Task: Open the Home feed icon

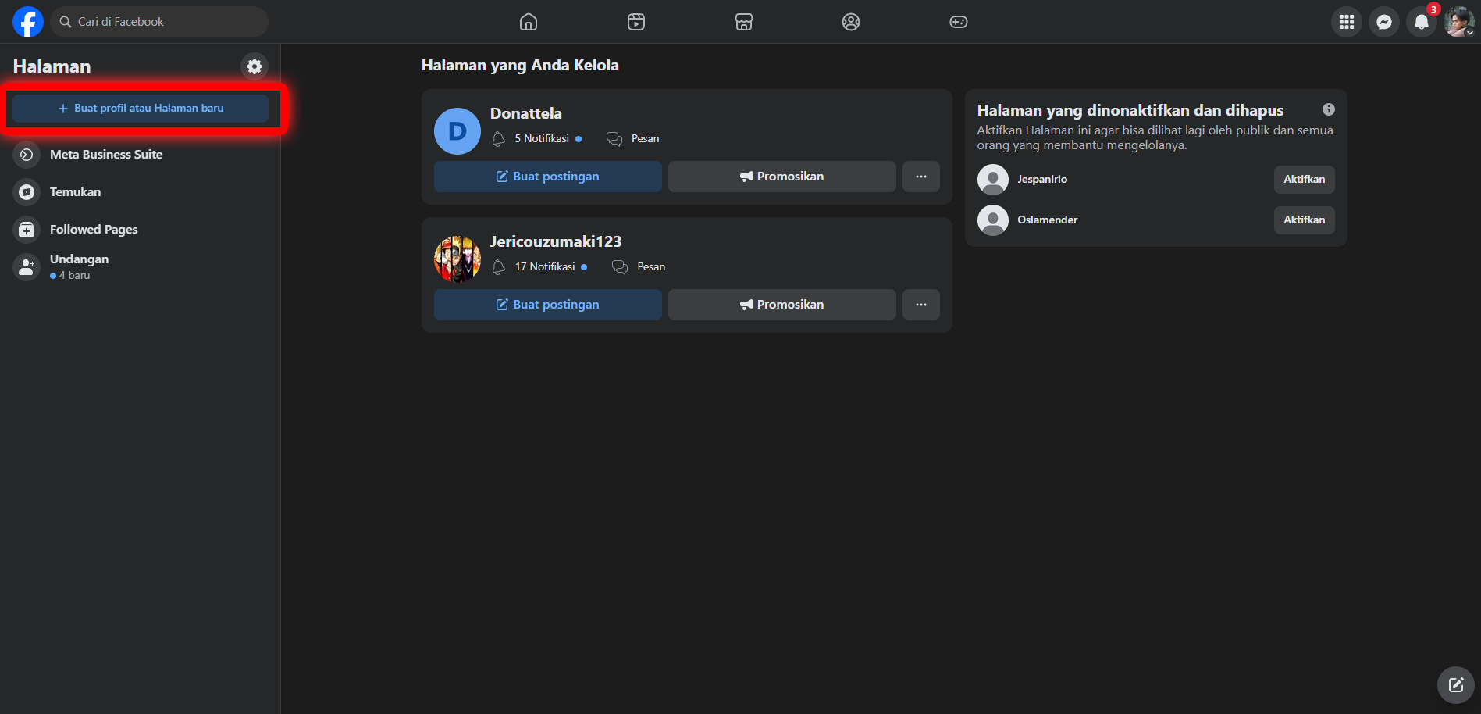Action: (x=529, y=22)
